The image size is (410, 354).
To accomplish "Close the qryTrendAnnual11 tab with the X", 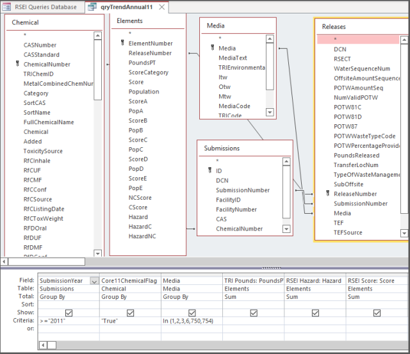I will coord(161,7).
